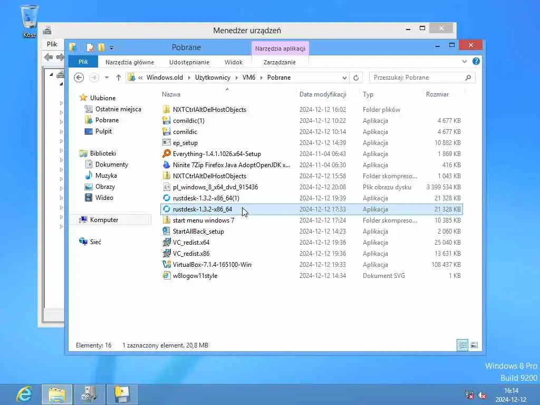The width and height of the screenshot is (540, 405).
Task: Open dropdown arrow after Użytkownicy breadcrumb
Action: tap(237, 78)
